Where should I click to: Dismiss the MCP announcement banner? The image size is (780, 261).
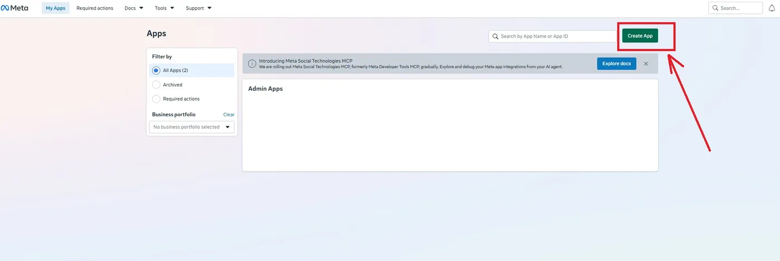[646, 63]
